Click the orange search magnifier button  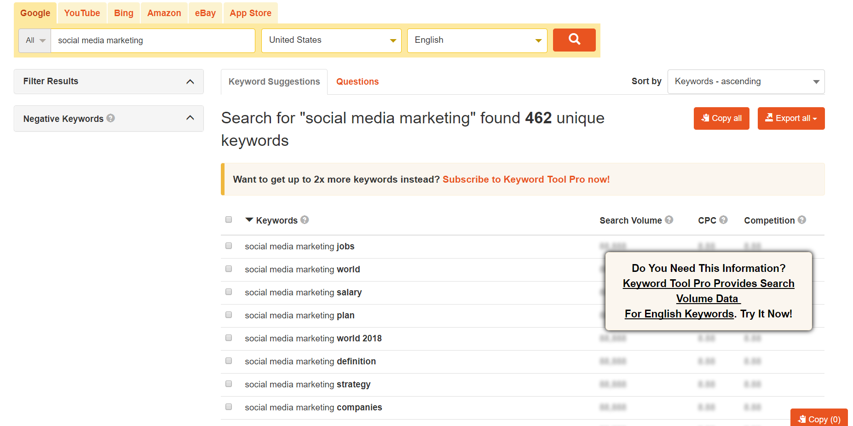point(574,40)
